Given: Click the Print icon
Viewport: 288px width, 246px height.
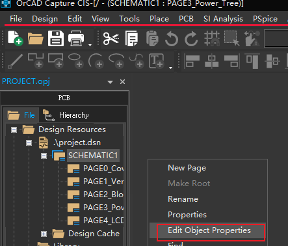Looking at the screenshot, I should click(x=76, y=38).
